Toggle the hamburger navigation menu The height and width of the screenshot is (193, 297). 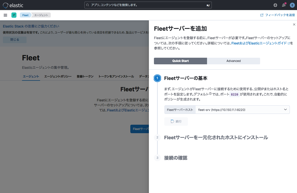5,15
